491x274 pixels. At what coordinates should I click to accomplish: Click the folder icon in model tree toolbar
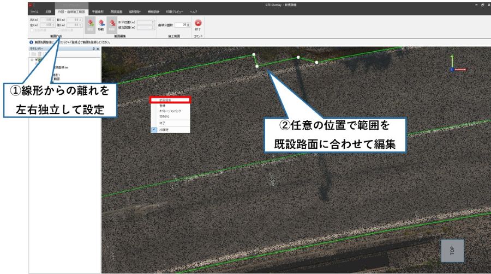pos(33,54)
